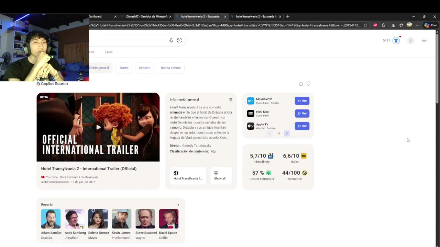
Task: Open the MÁS more options dropdown
Action: click(108, 52)
